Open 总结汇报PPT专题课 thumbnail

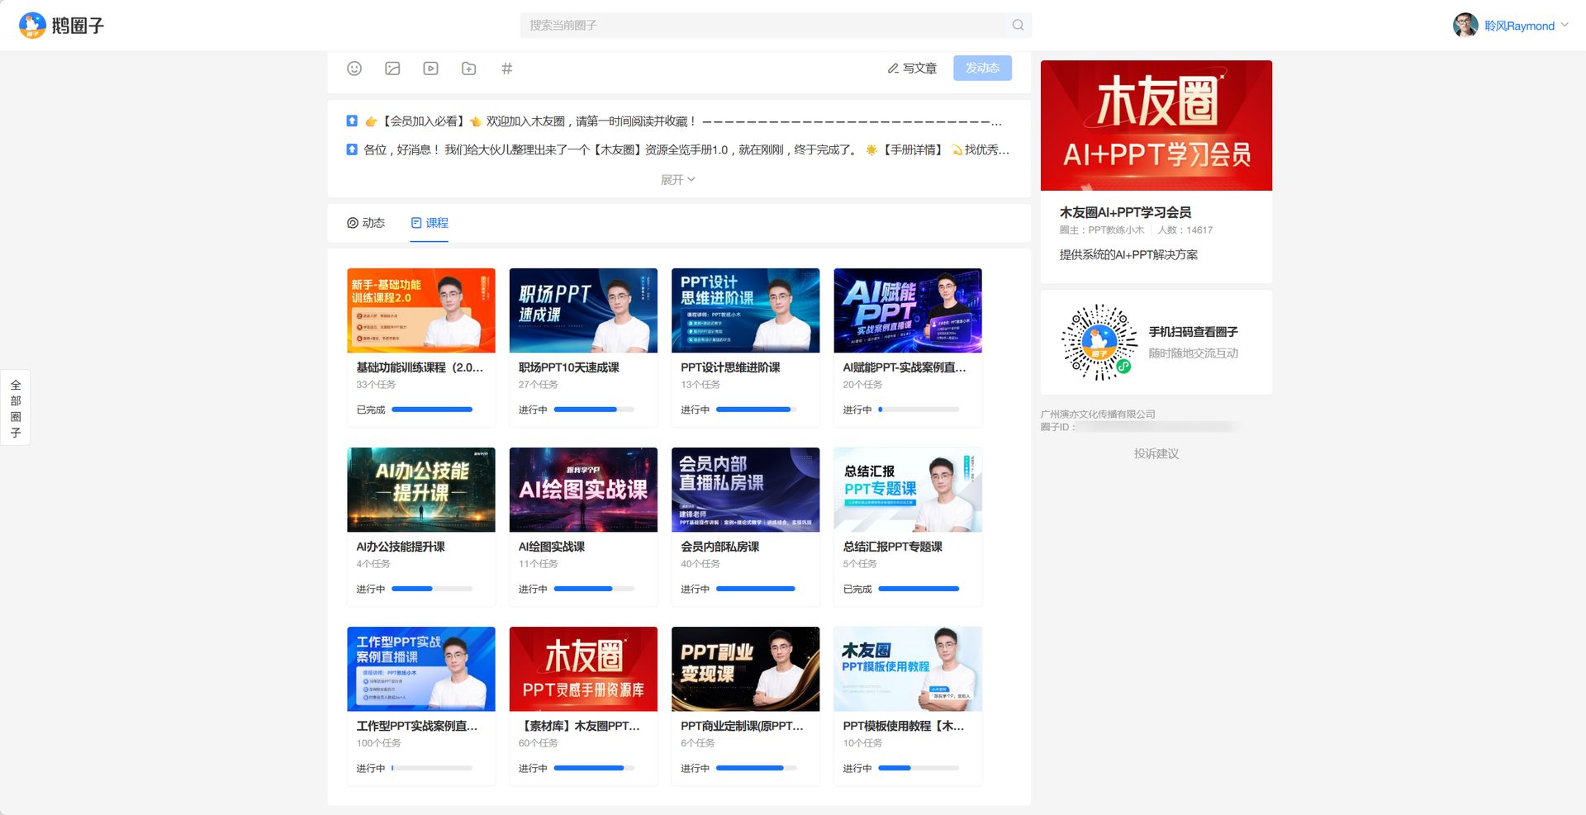(908, 490)
